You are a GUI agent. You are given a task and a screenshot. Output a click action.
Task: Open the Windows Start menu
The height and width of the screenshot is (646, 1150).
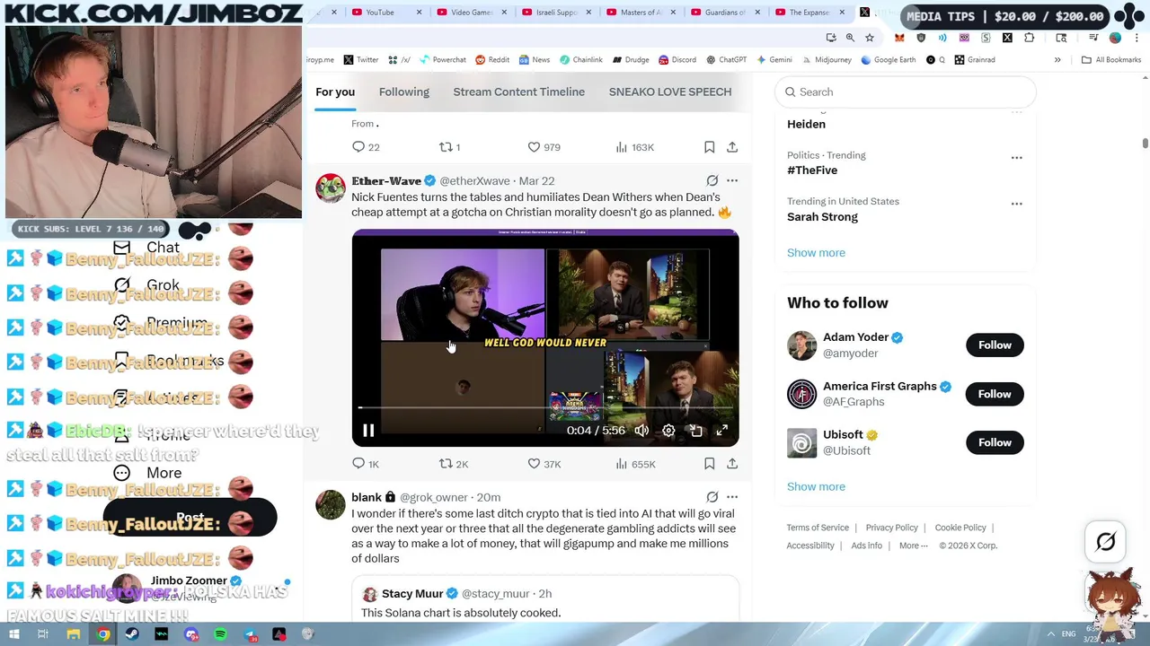pos(14,634)
